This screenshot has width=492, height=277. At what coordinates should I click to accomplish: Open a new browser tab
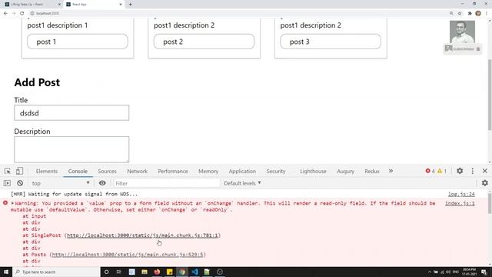(x=130, y=5)
